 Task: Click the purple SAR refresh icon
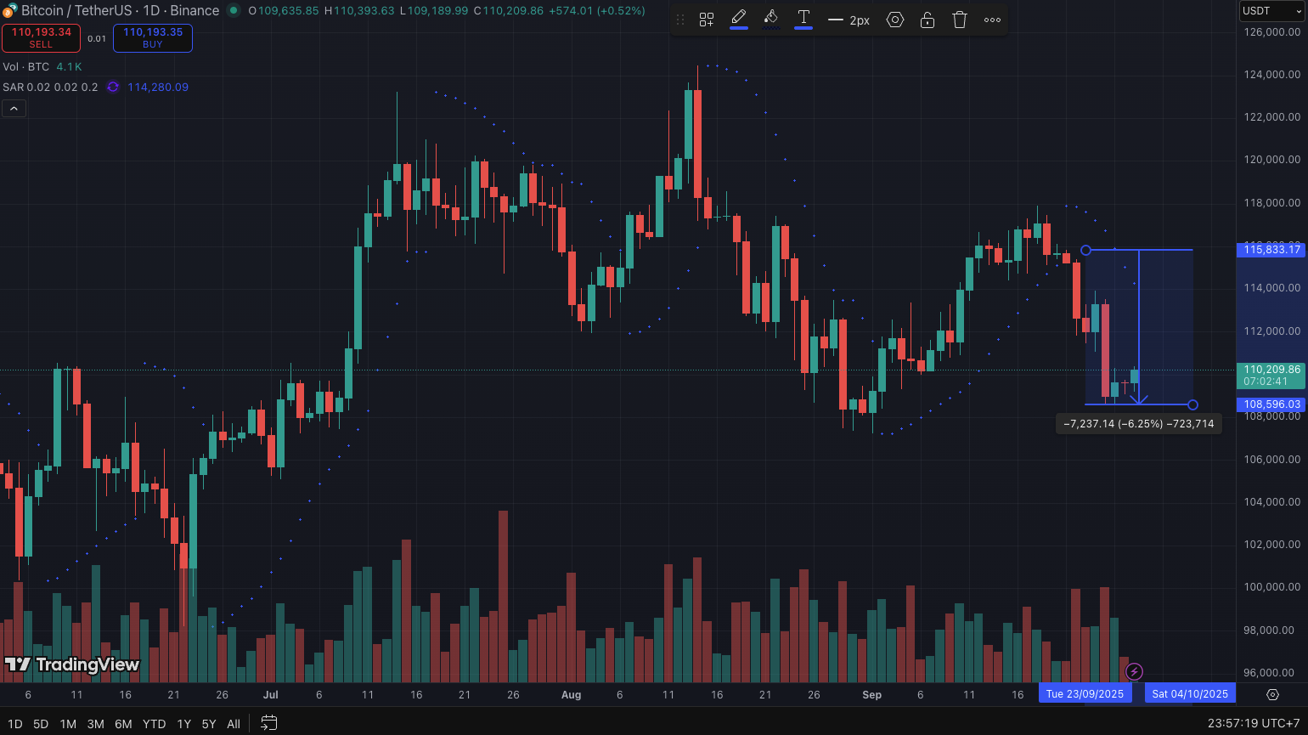(113, 87)
